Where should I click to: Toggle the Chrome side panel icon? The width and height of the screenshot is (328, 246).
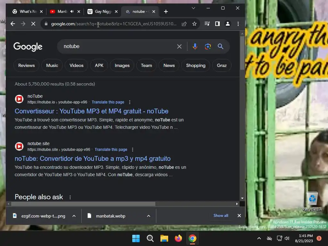coord(217,24)
